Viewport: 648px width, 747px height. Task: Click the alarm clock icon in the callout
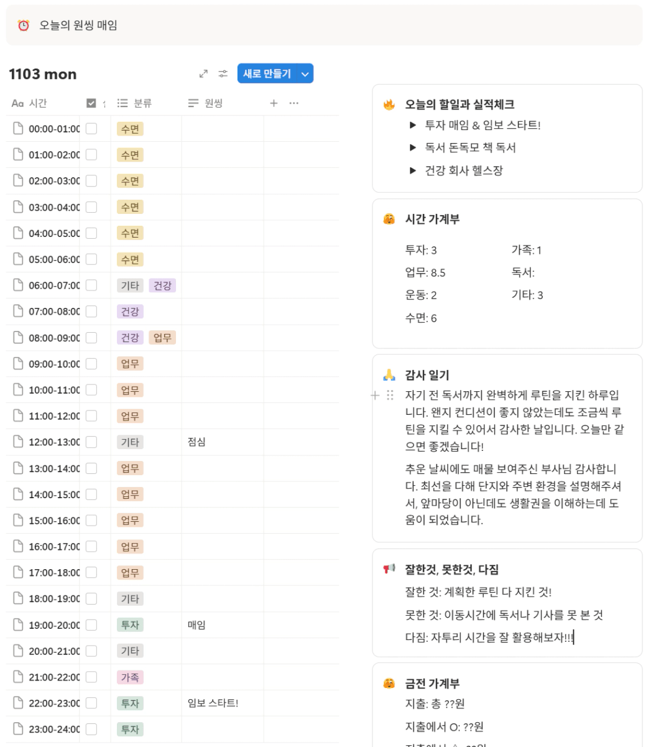[x=24, y=26]
